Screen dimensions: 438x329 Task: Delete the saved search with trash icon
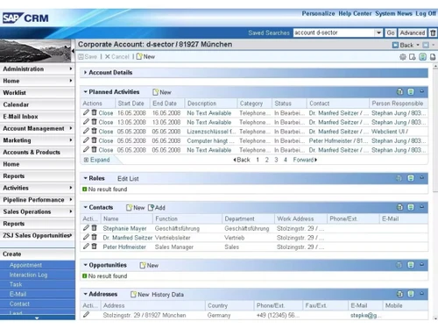(x=433, y=32)
